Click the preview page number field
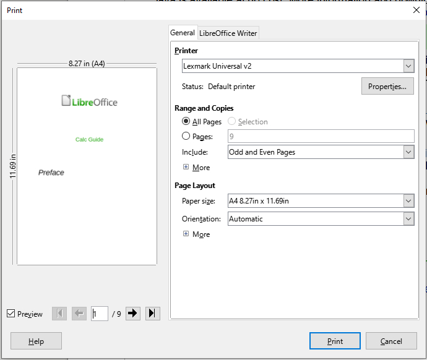This screenshot has height=360, width=427. [100, 314]
